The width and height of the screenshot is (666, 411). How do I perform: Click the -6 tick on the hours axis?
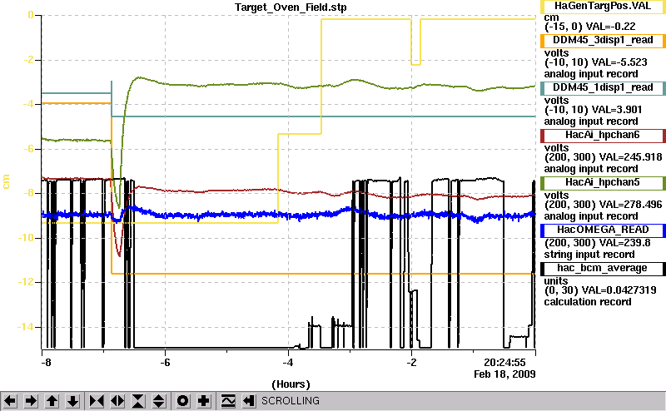coord(165,362)
